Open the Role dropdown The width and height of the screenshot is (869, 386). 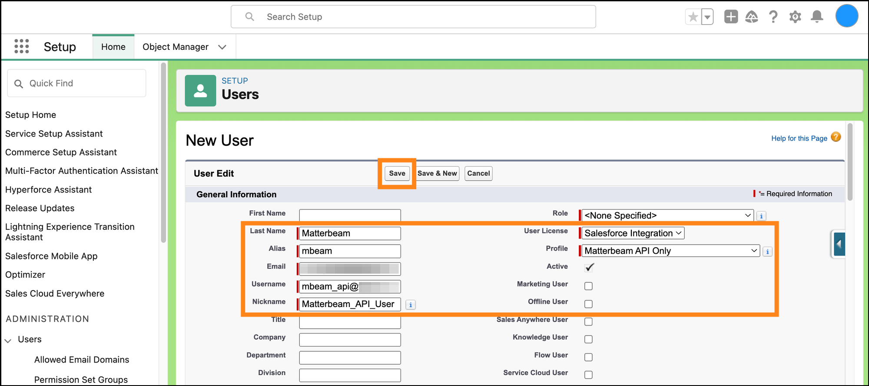[667, 216]
